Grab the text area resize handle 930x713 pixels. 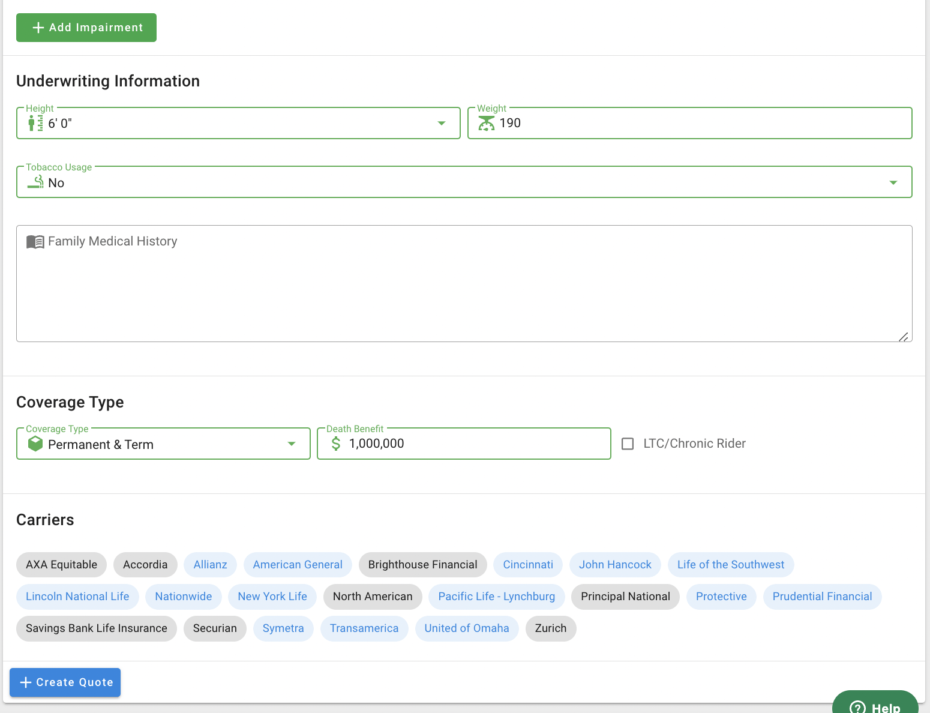(x=904, y=337)
